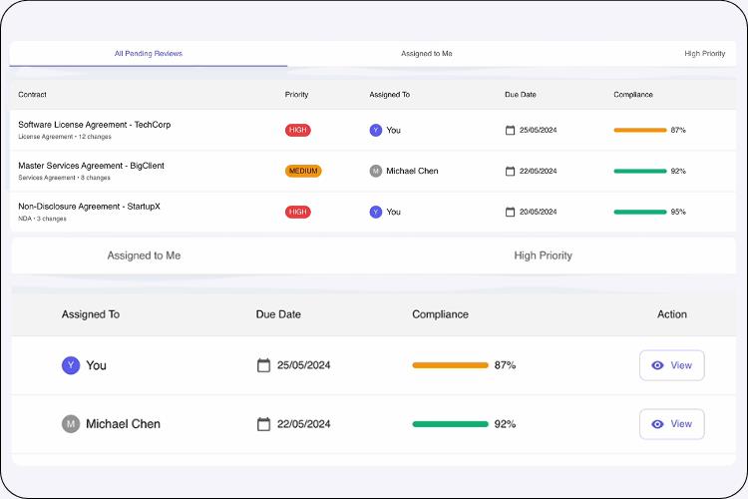Select the large High Priority tab

pos(543,255)
